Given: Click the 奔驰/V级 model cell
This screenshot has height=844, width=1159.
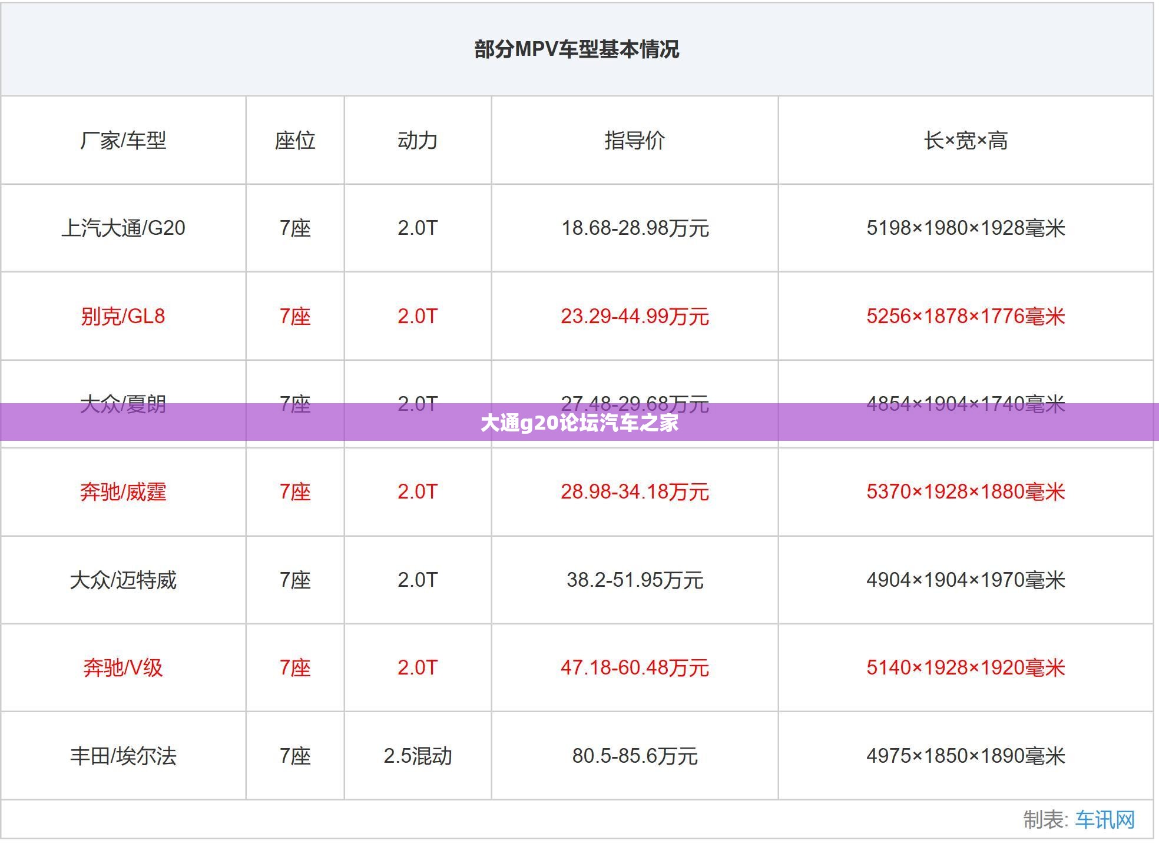Looking at the screenshot, I should pos(123,667).
